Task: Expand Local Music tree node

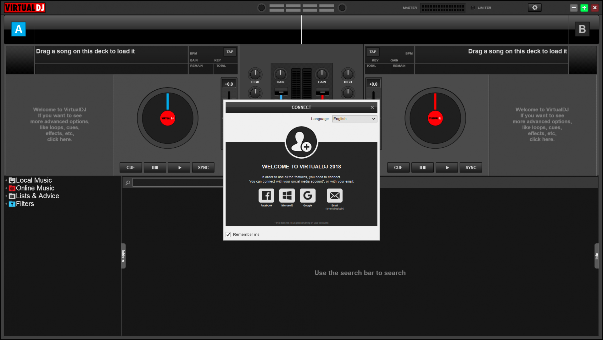Action: point(6,180)
